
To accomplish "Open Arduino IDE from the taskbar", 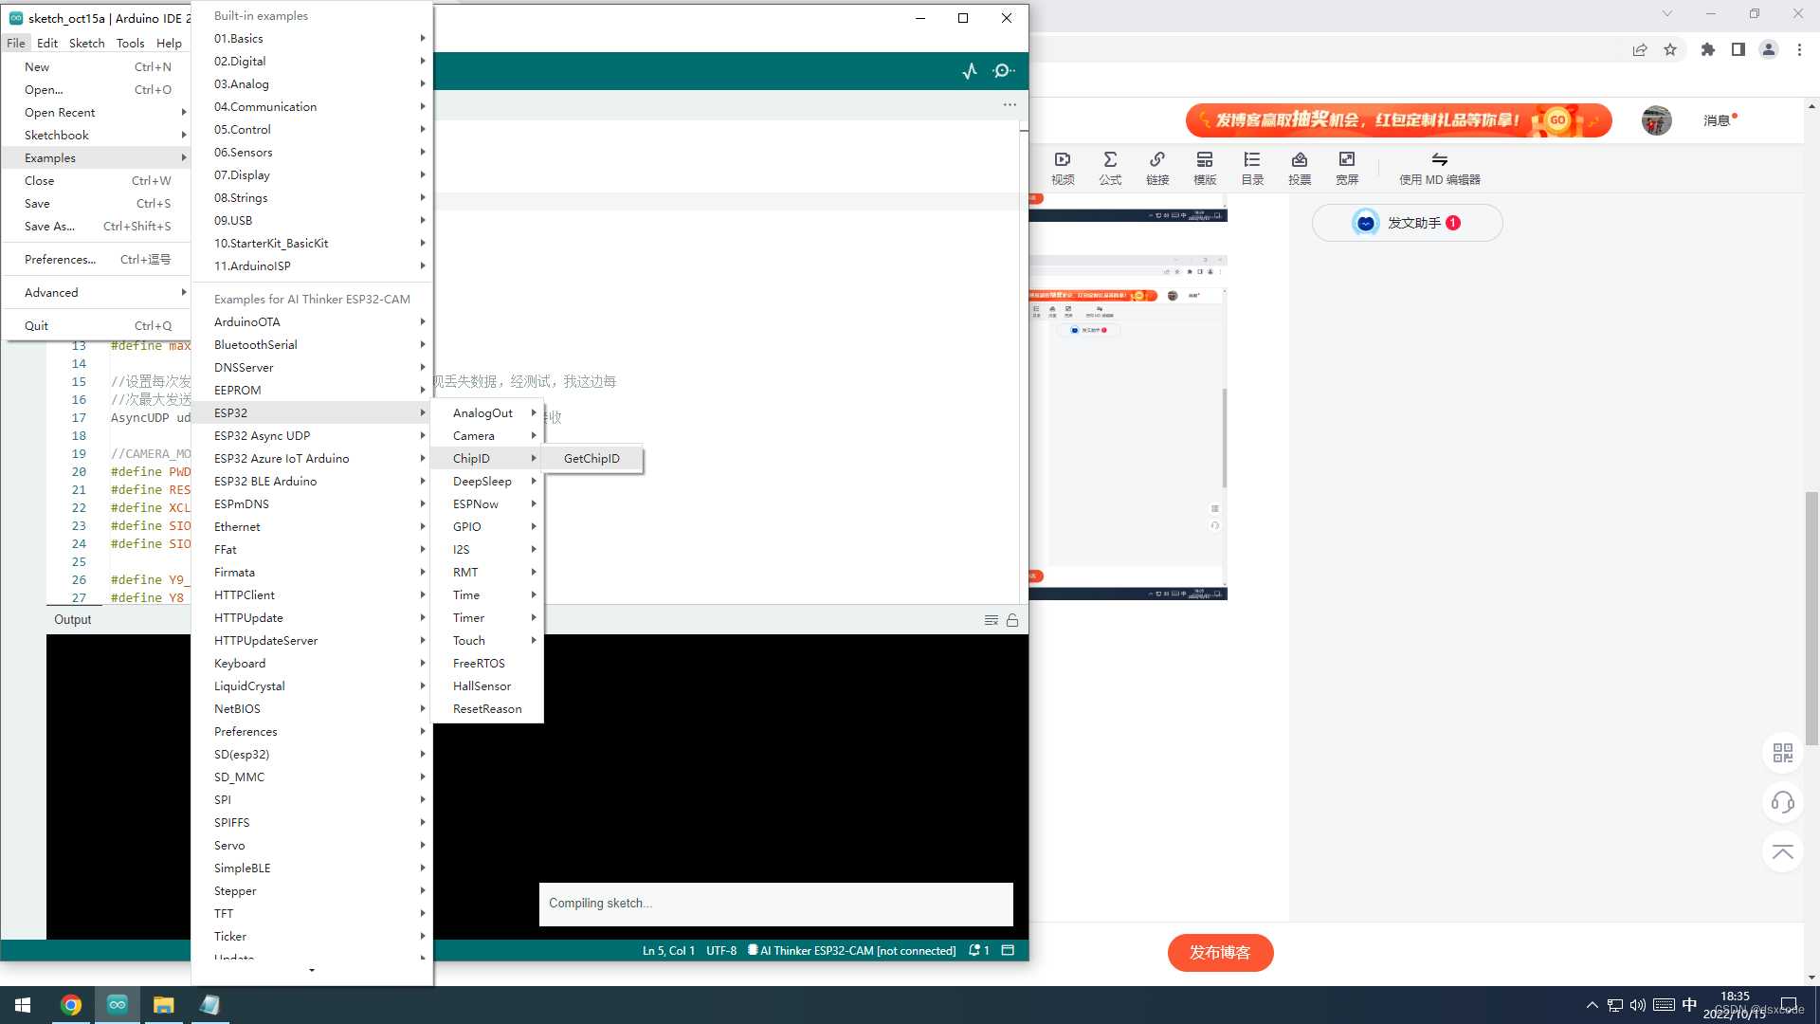I will coord(118,1005).
